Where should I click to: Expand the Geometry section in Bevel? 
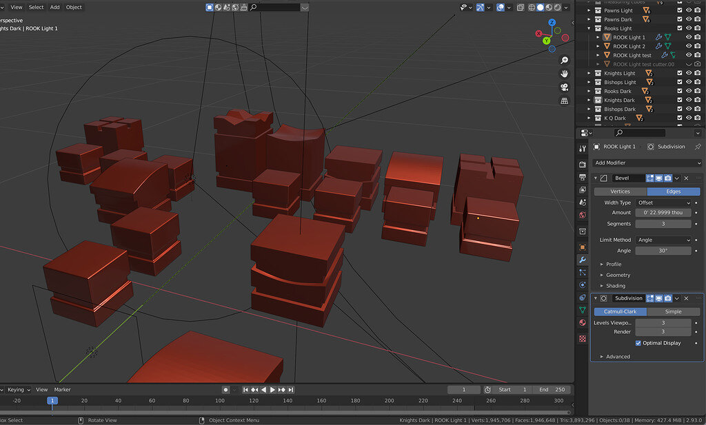click(x=618, y=275)
